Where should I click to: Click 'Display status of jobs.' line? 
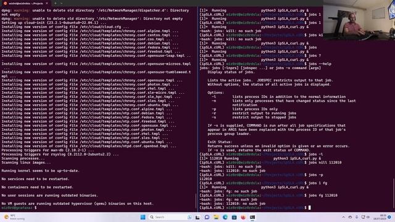pos(231,72)
